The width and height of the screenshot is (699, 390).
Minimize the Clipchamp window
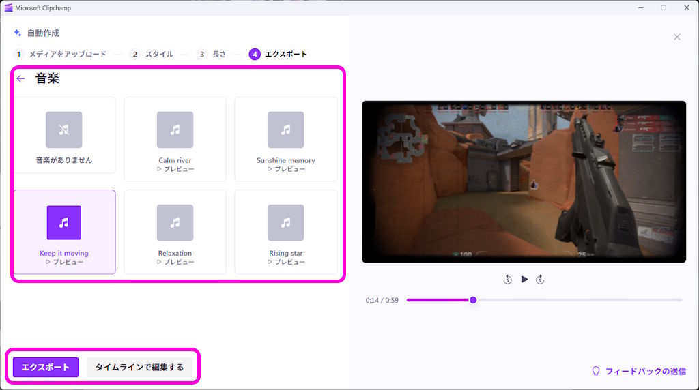click(x=640, y=7)
